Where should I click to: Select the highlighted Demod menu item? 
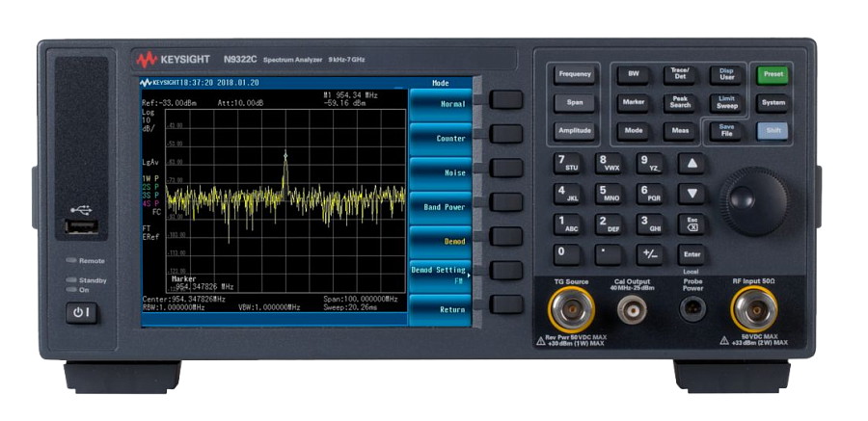440,242
